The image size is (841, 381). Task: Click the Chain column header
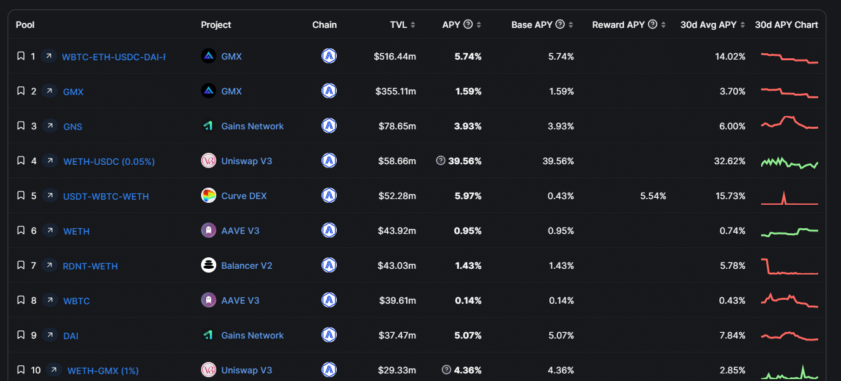[325, 25]
